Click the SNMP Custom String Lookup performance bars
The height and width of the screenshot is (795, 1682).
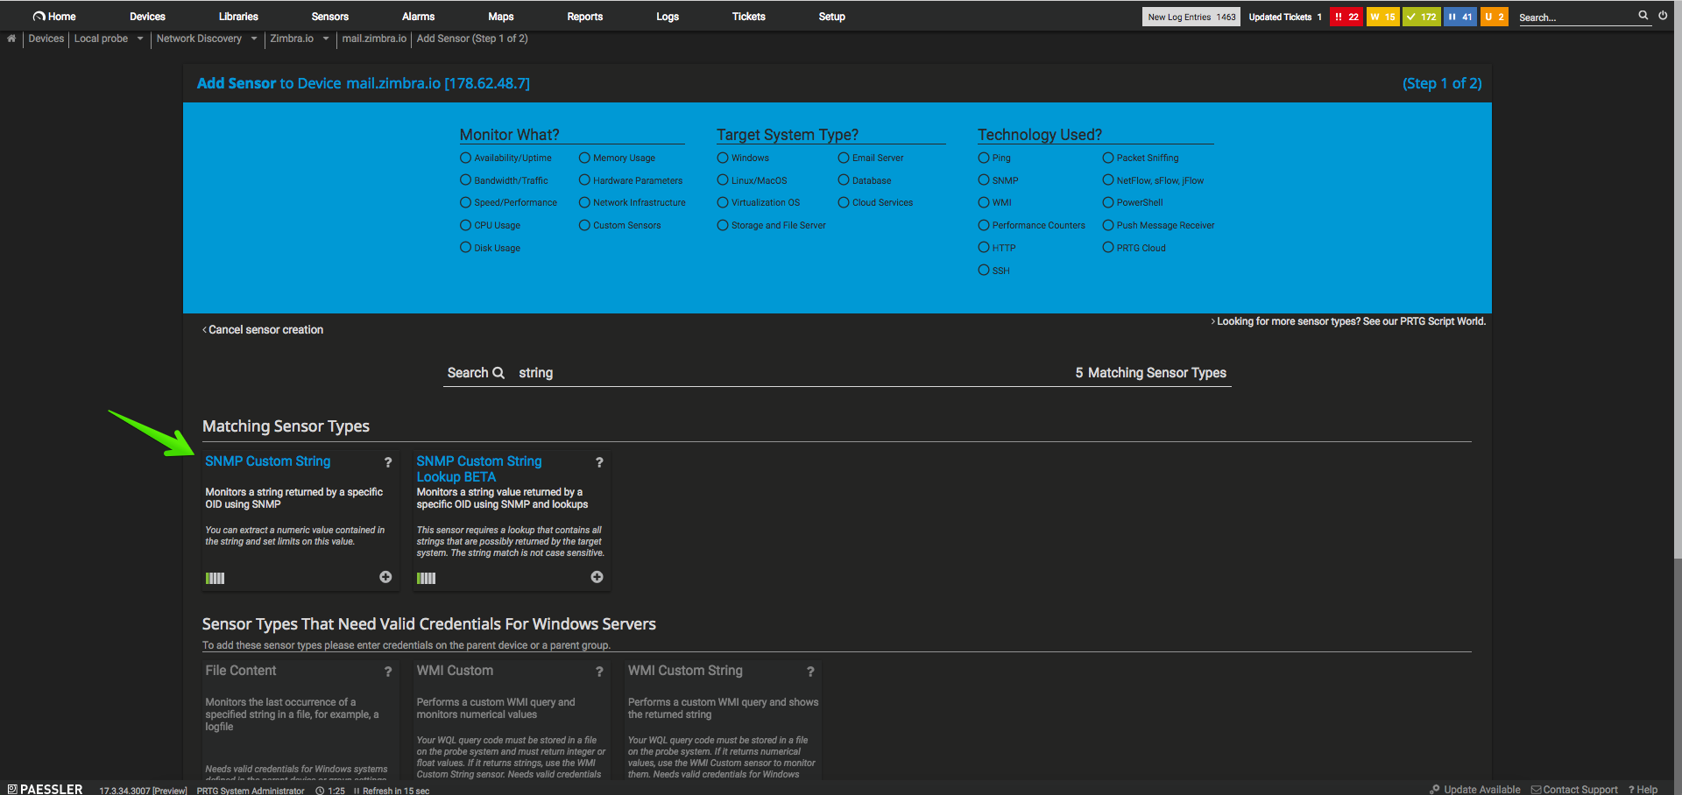[426, 578]
